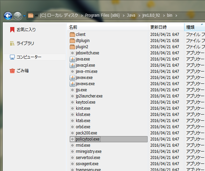Select the dtplugin folder icon
The width and height of the screenshot is (205, 171).
[x=72, y=41]
